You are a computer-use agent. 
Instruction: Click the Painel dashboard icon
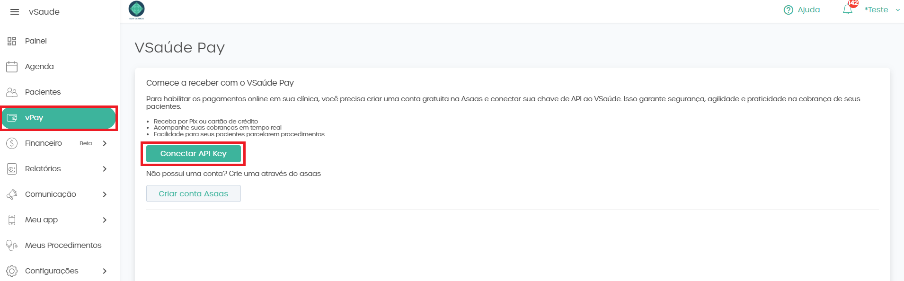(12, 41)
